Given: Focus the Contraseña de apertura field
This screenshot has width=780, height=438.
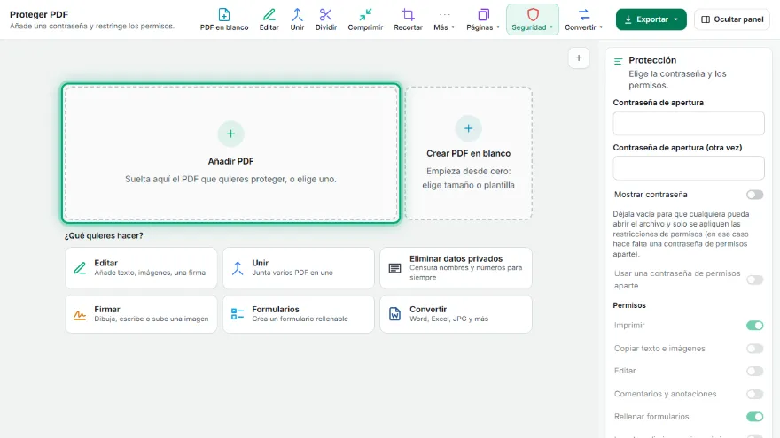Looking at the screenshot, I should click(x=689, y=123).
